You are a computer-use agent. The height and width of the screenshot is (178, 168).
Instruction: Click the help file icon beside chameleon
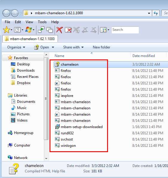pos(57,64)
